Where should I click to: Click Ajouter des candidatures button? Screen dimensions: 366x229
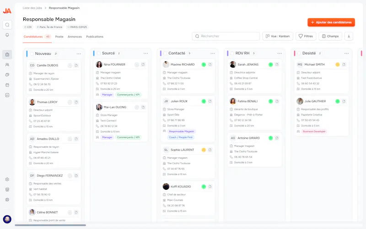point(331,22)
